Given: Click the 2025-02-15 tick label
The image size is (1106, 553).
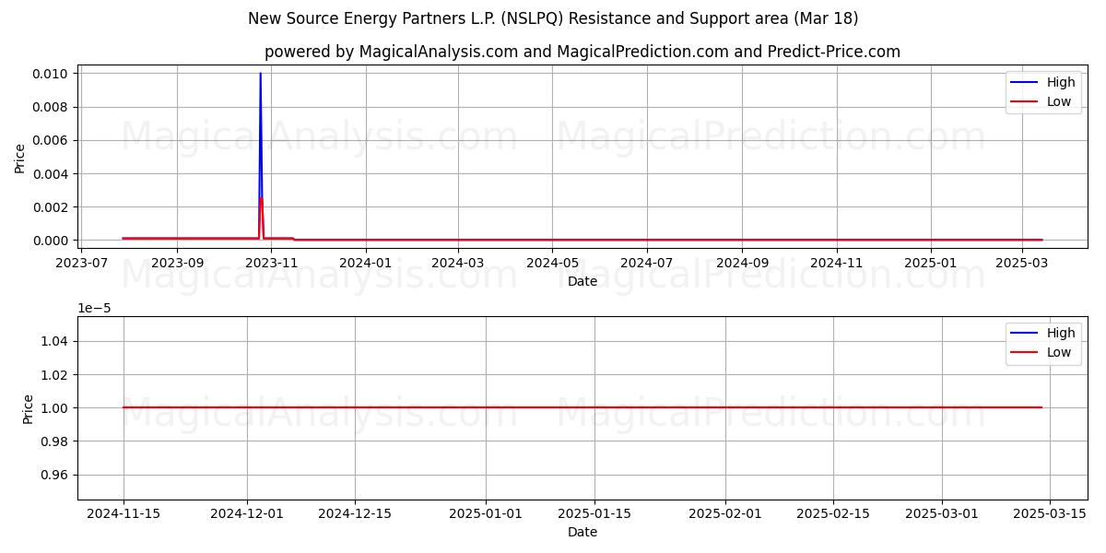Looking at the screenshot, I should click(x=833, y=513).
